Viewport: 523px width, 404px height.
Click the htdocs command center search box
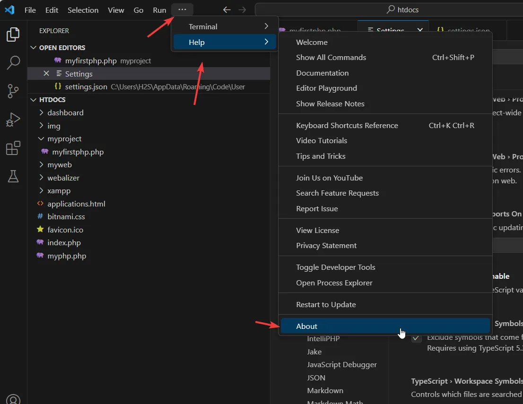coord(389,9)
